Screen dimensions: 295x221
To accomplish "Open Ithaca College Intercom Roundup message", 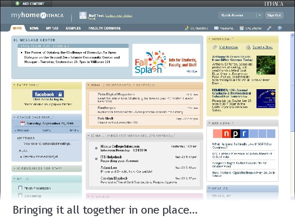I will click(x=144, y=148).
